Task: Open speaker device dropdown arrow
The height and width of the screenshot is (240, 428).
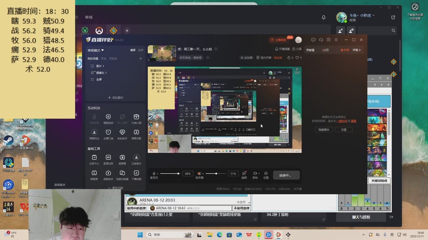Action: 203,174
